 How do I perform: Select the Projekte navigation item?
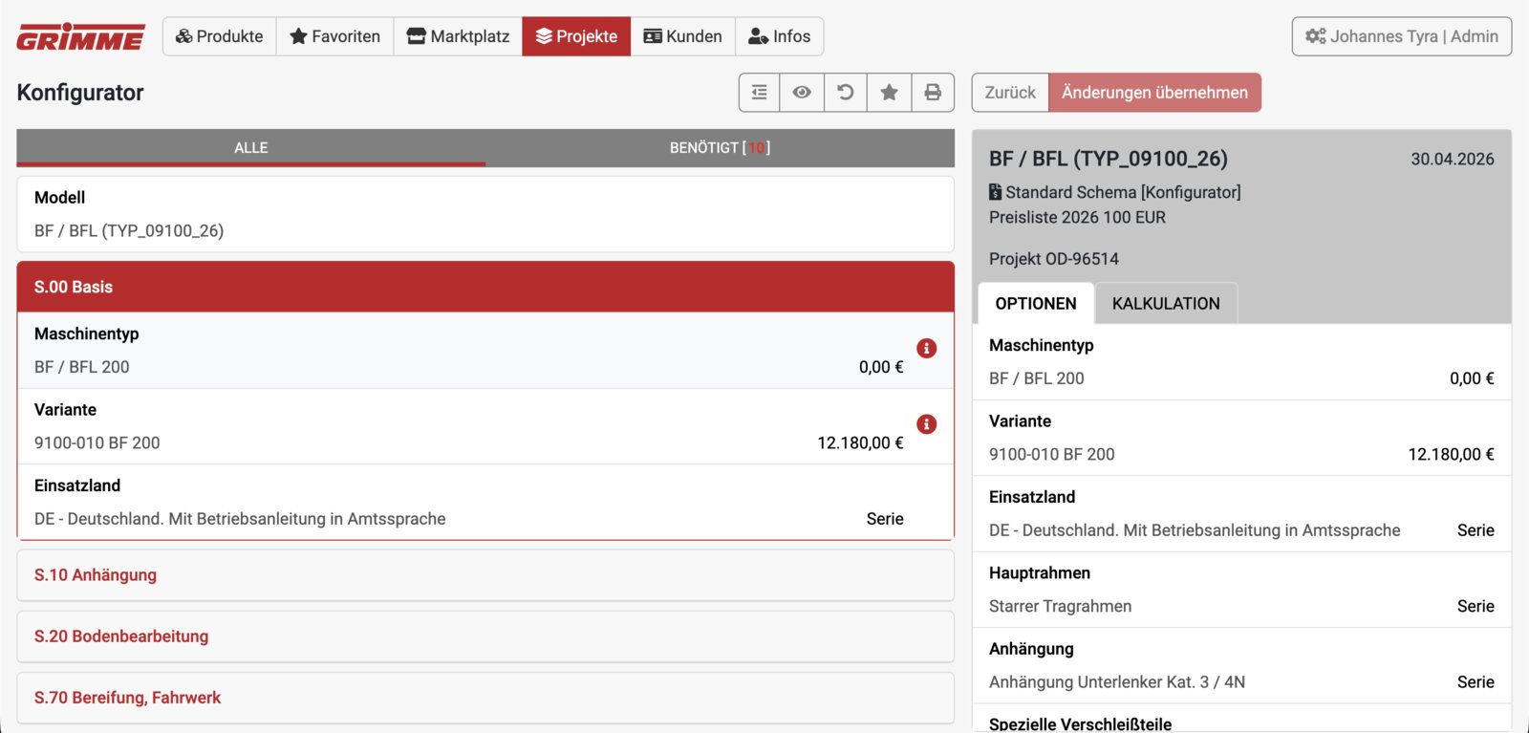[576, 36]
